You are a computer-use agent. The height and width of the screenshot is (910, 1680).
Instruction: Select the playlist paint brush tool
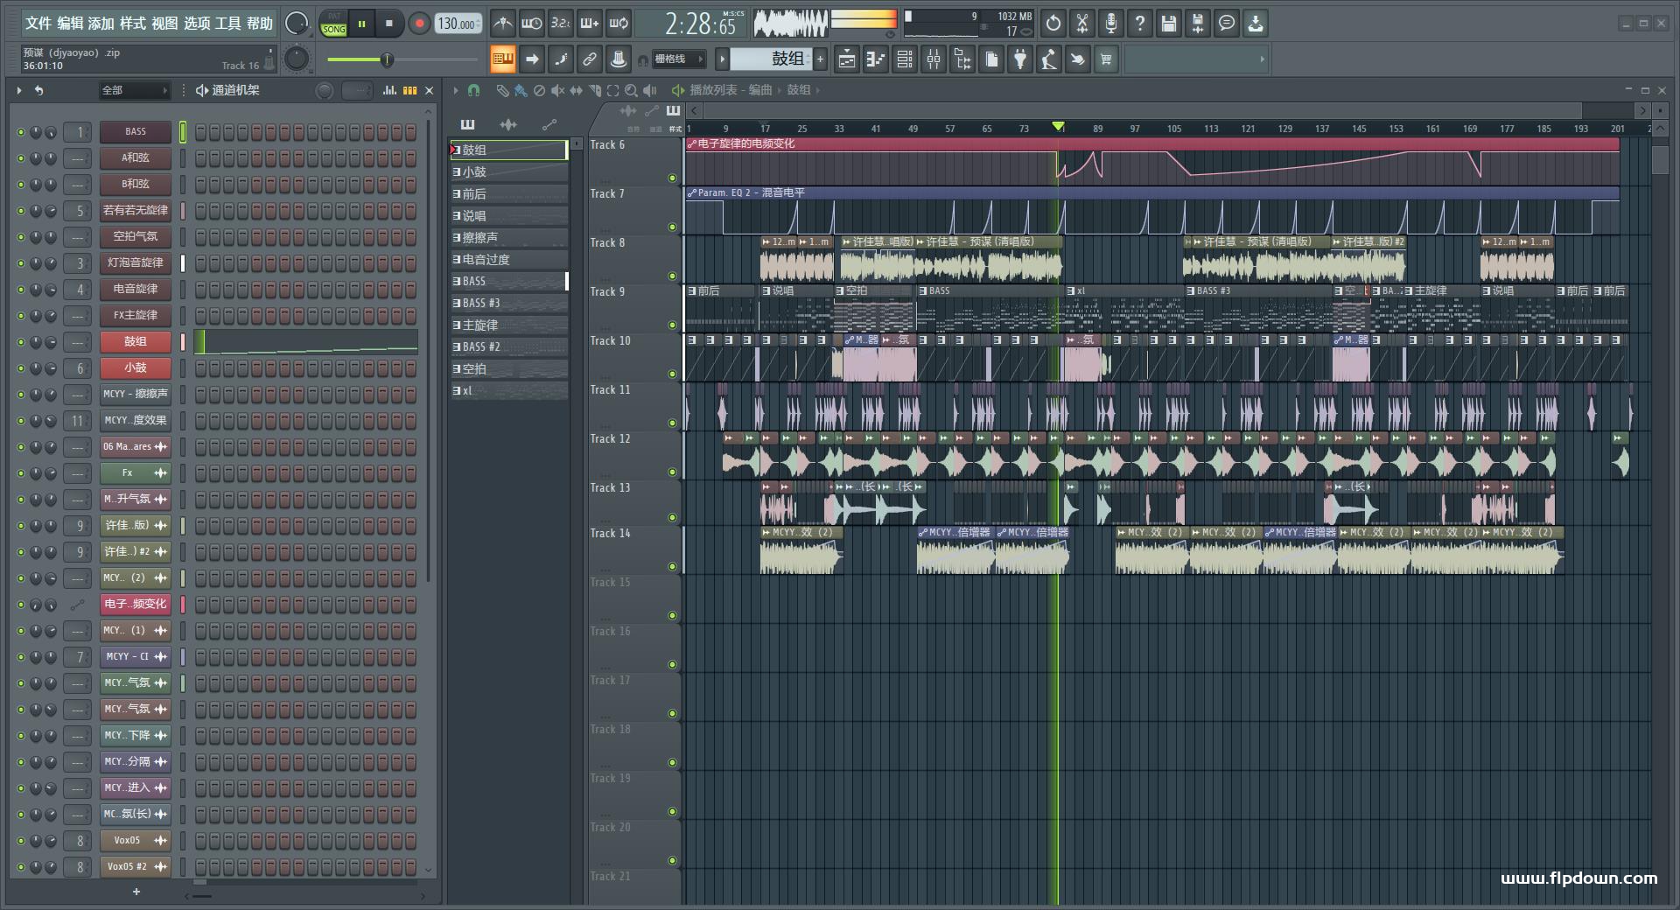(521, 90)
